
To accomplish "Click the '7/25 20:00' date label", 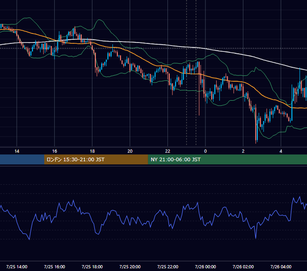I will [x=130, y=266].
